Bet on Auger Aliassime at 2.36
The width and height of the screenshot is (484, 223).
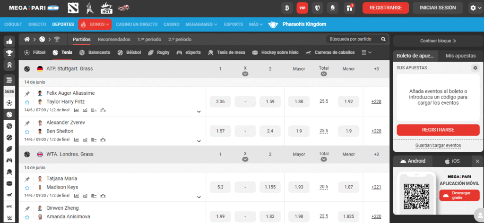coord(220,102)
